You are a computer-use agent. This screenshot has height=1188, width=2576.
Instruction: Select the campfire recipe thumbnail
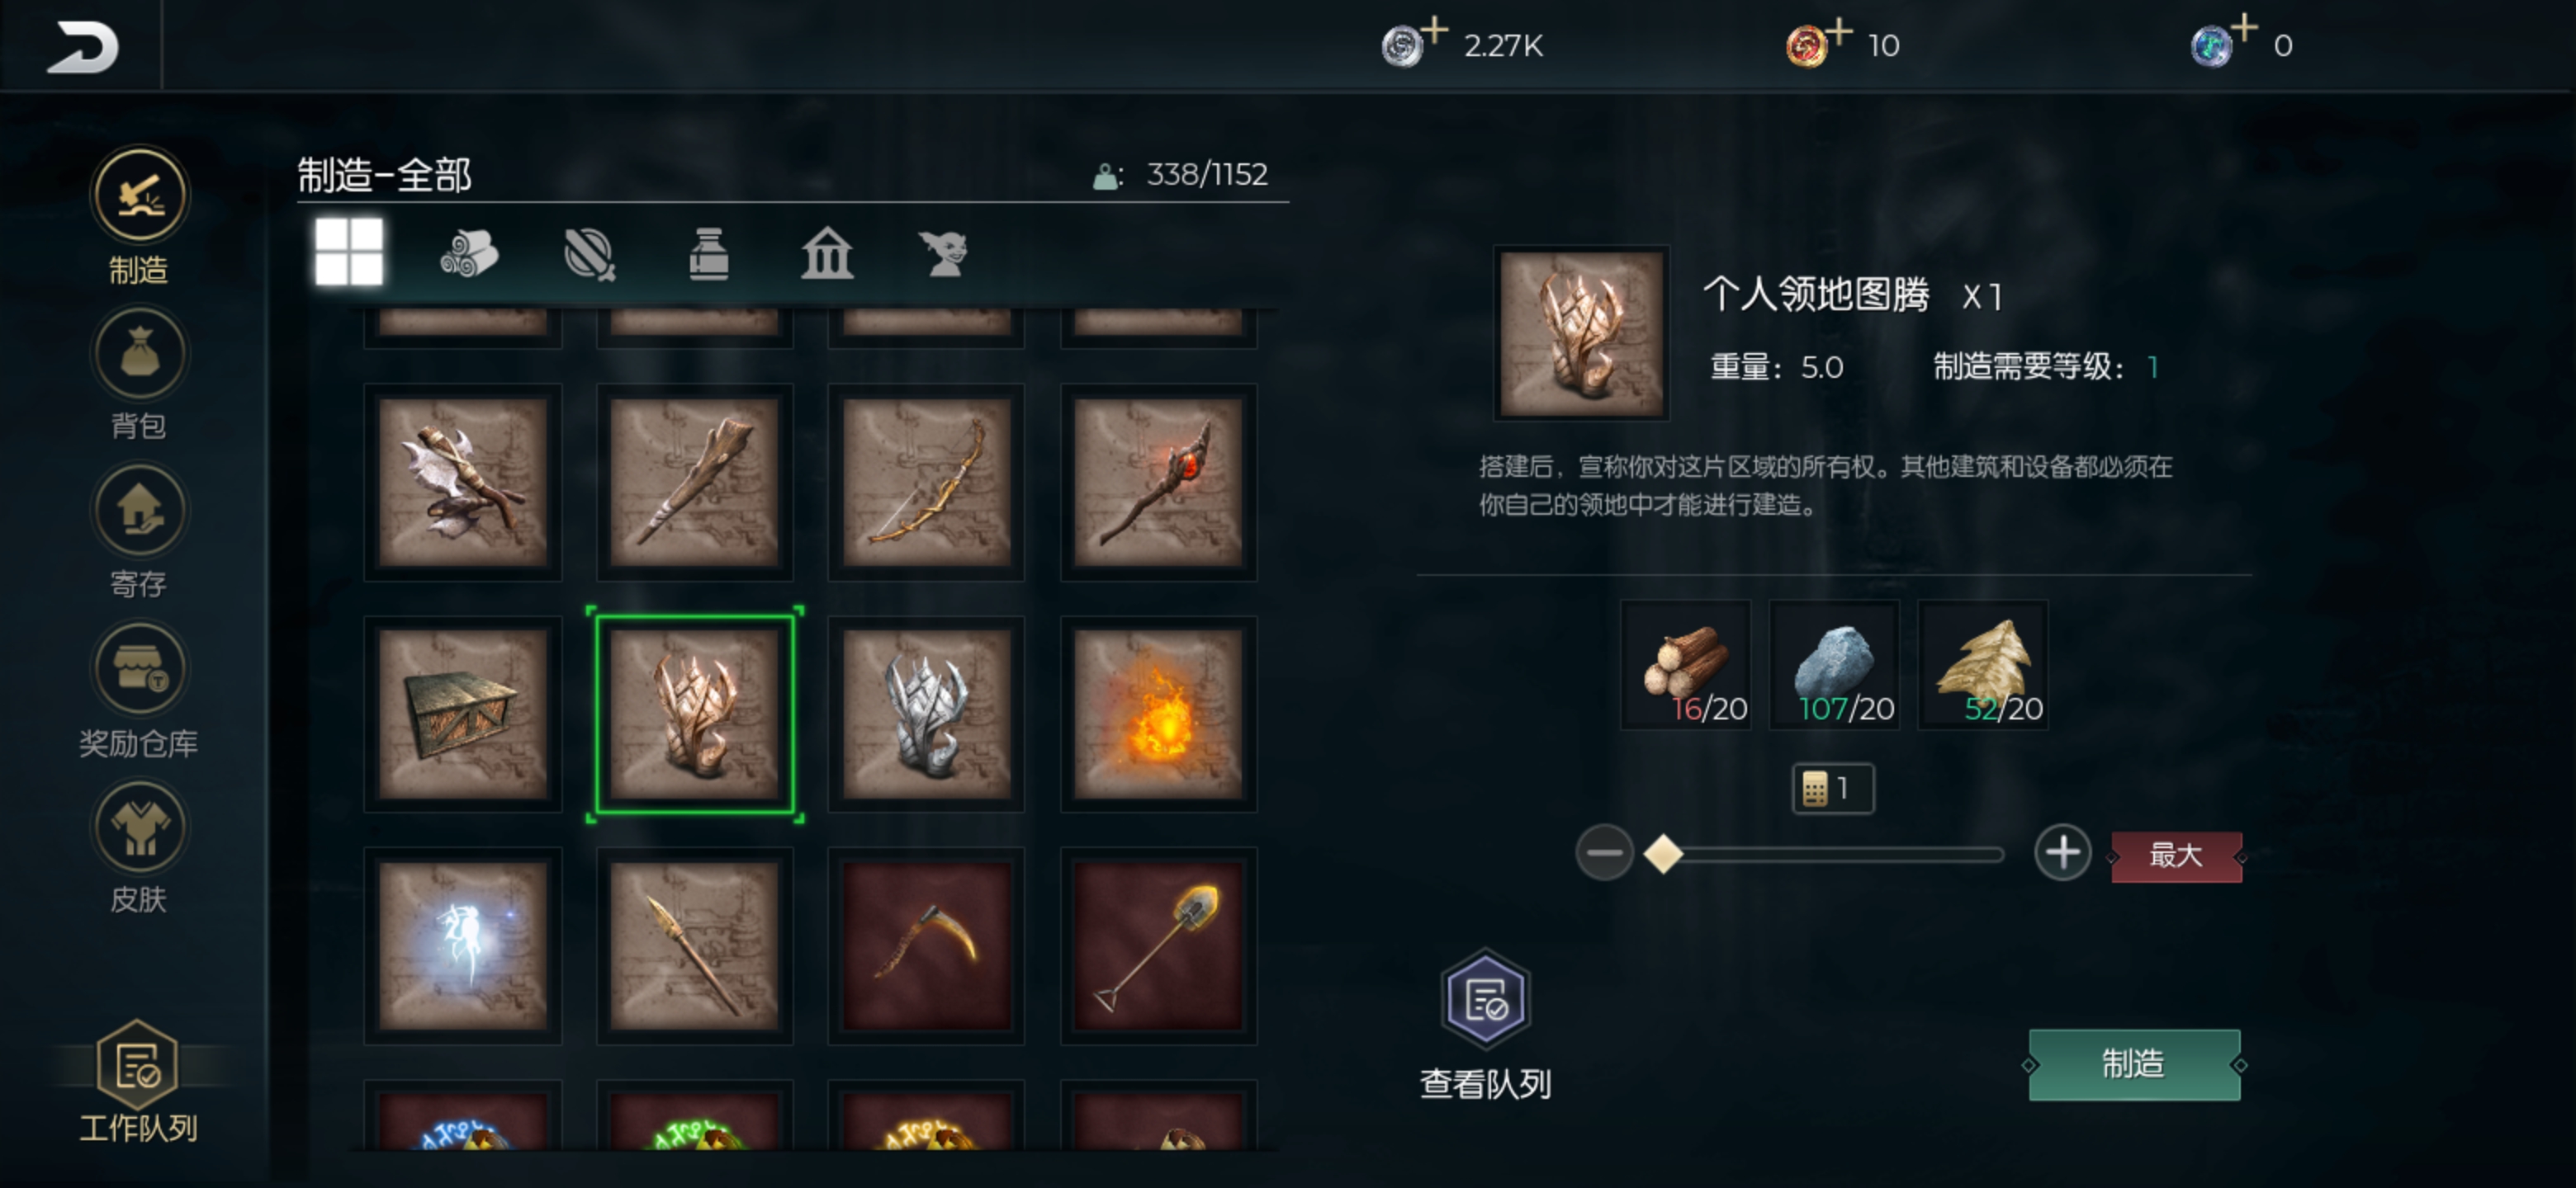point(1158,714)
